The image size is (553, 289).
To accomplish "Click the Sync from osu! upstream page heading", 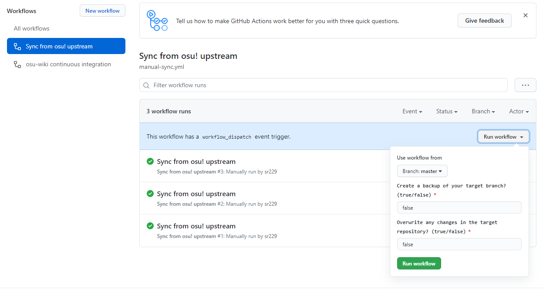I will coord(188,56).
